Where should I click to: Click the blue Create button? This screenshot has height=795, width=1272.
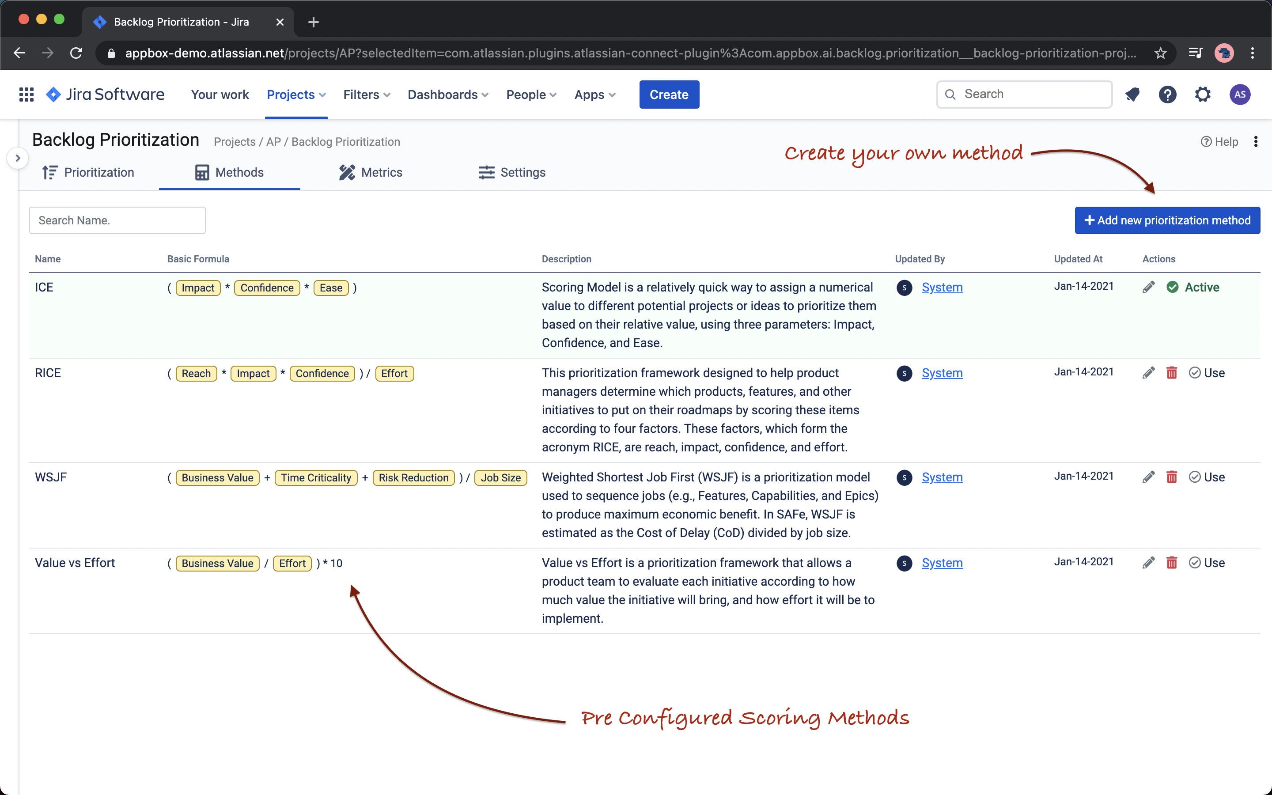(x=669, y=95)
